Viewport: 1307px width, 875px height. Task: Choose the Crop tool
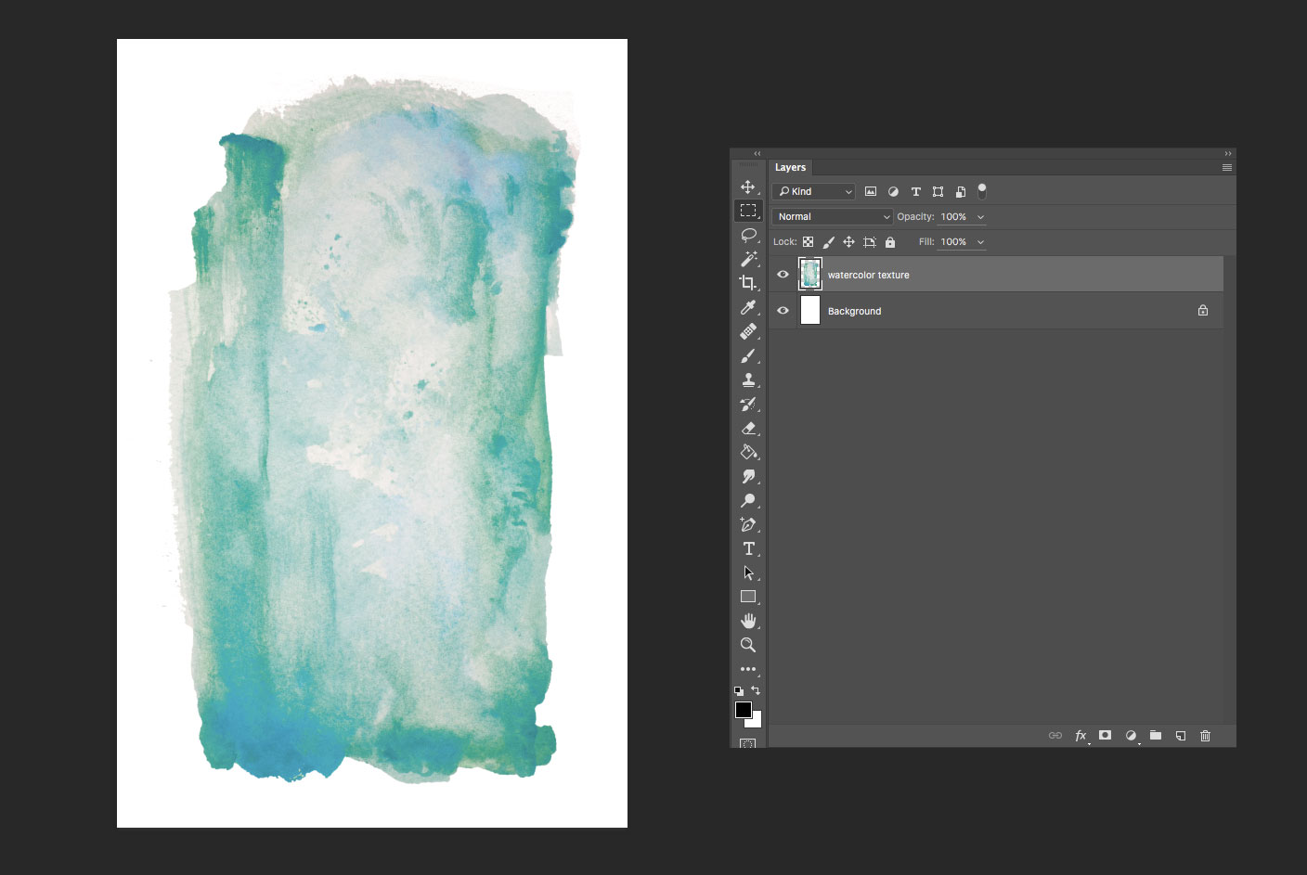click(749, 283)
